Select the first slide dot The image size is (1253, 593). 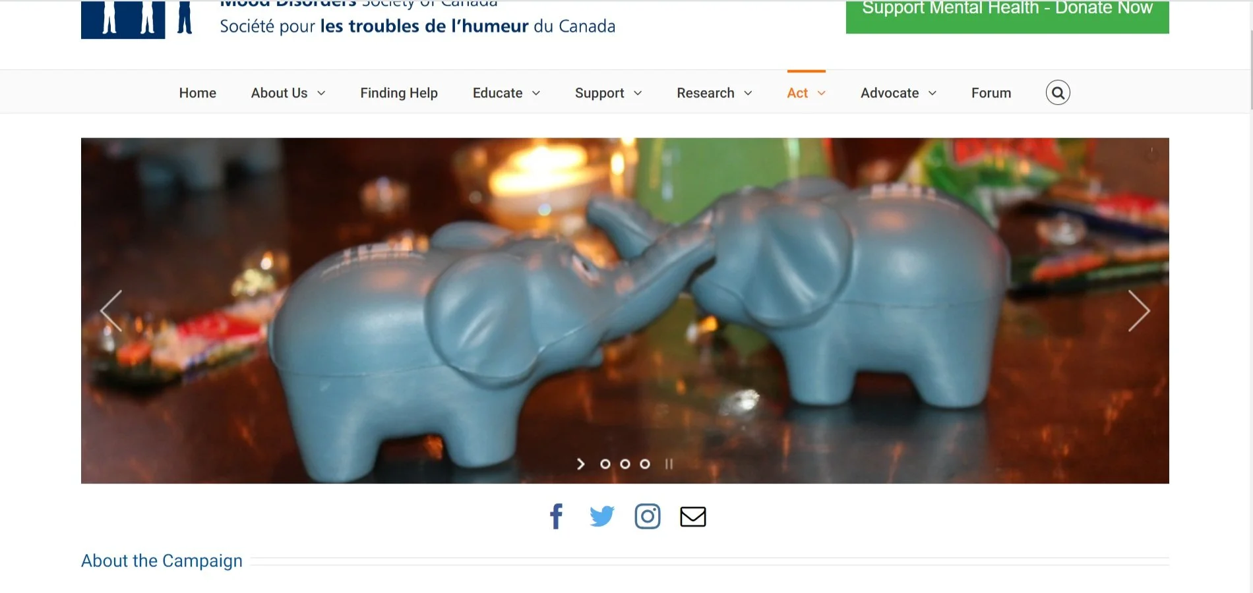click(605, 464)
